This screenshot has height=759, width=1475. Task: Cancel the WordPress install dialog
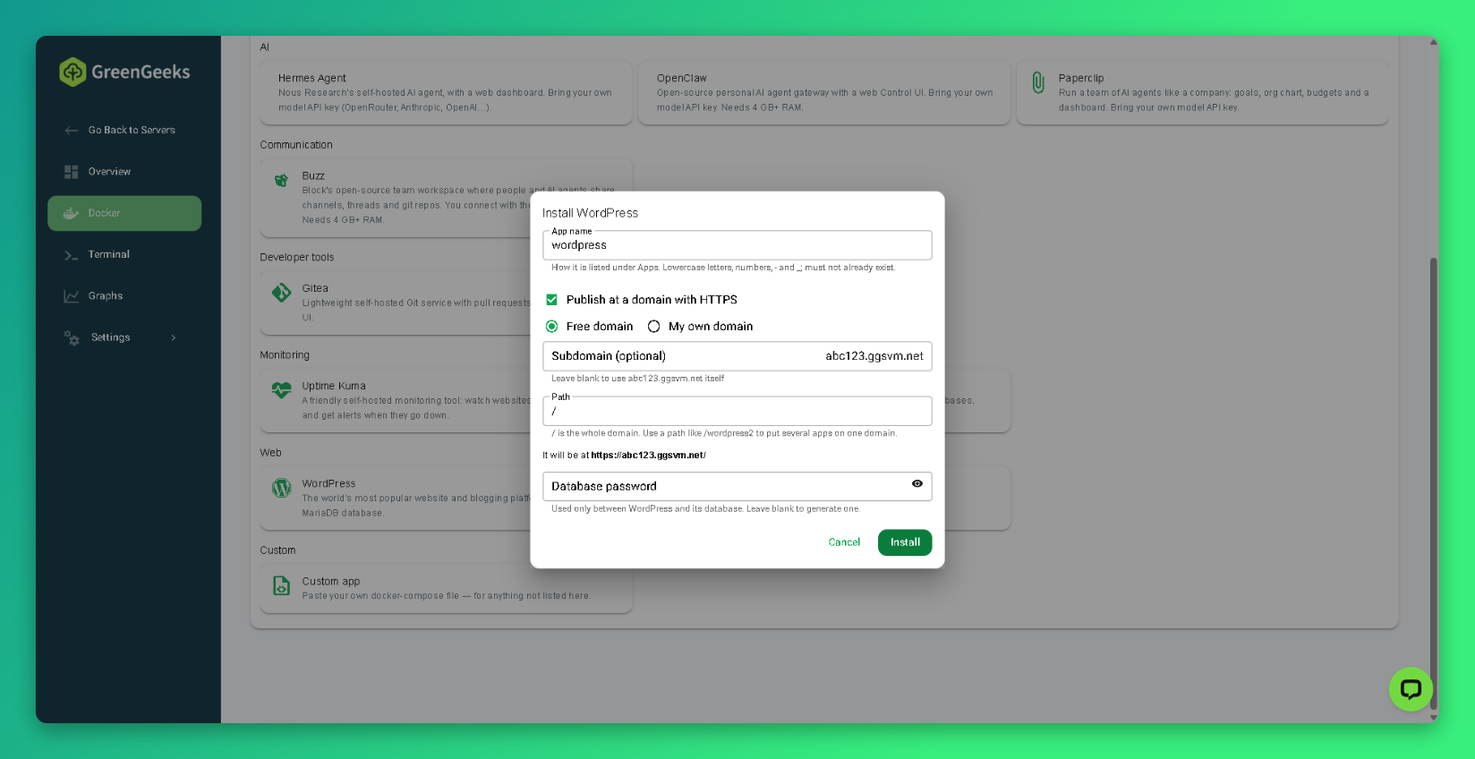pos(844,542)
